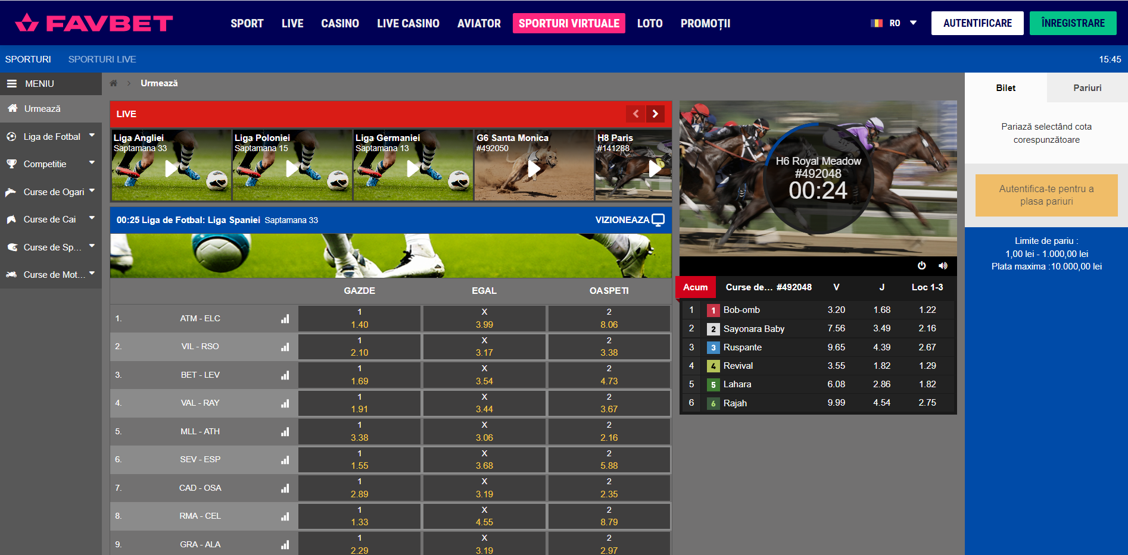
Task: Select home win odds 1.40 for ATM - ELC
Action: point(359,319)
